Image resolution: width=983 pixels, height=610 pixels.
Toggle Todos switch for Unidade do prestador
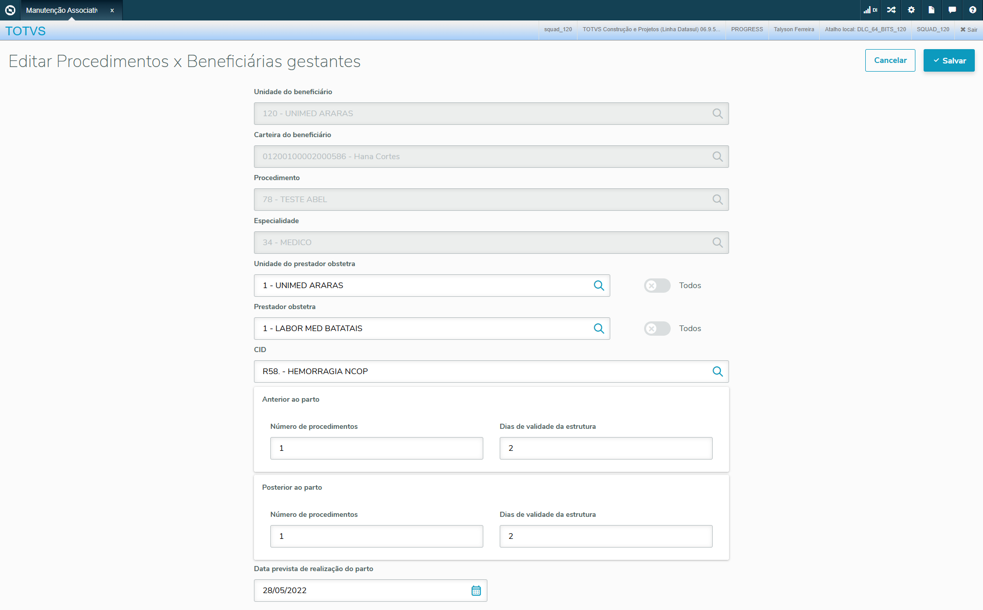pyautogui.click(x=657, y=286)
